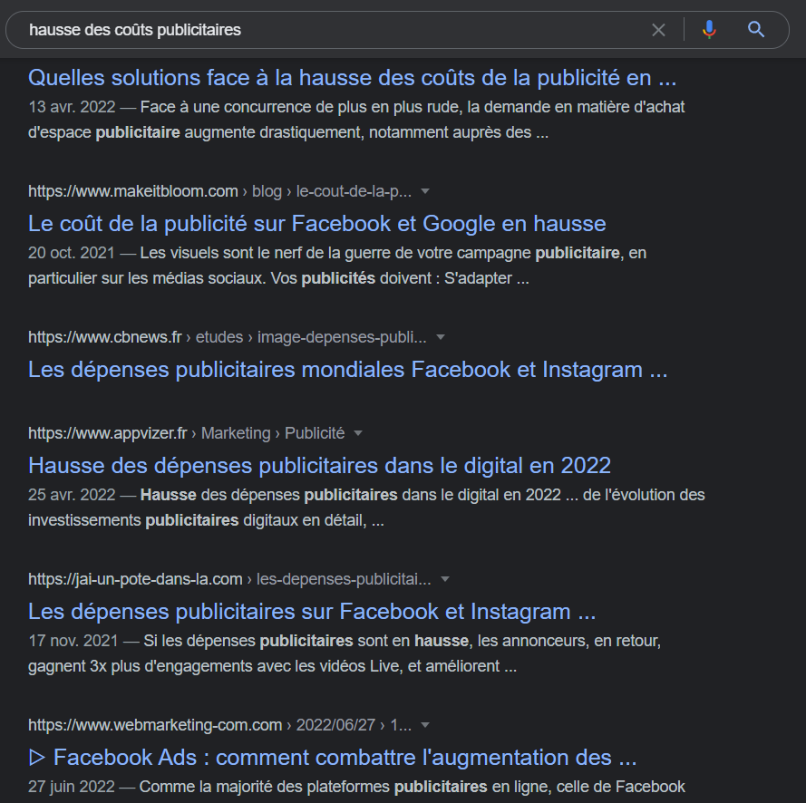Expand dropdown arrow next to jai-un-pote-dans-la.com URL
This screenshot has height=803, width=806.
[x=445, y=579]
